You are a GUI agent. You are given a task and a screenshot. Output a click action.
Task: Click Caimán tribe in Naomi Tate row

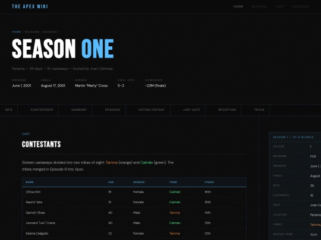point(175,202)
